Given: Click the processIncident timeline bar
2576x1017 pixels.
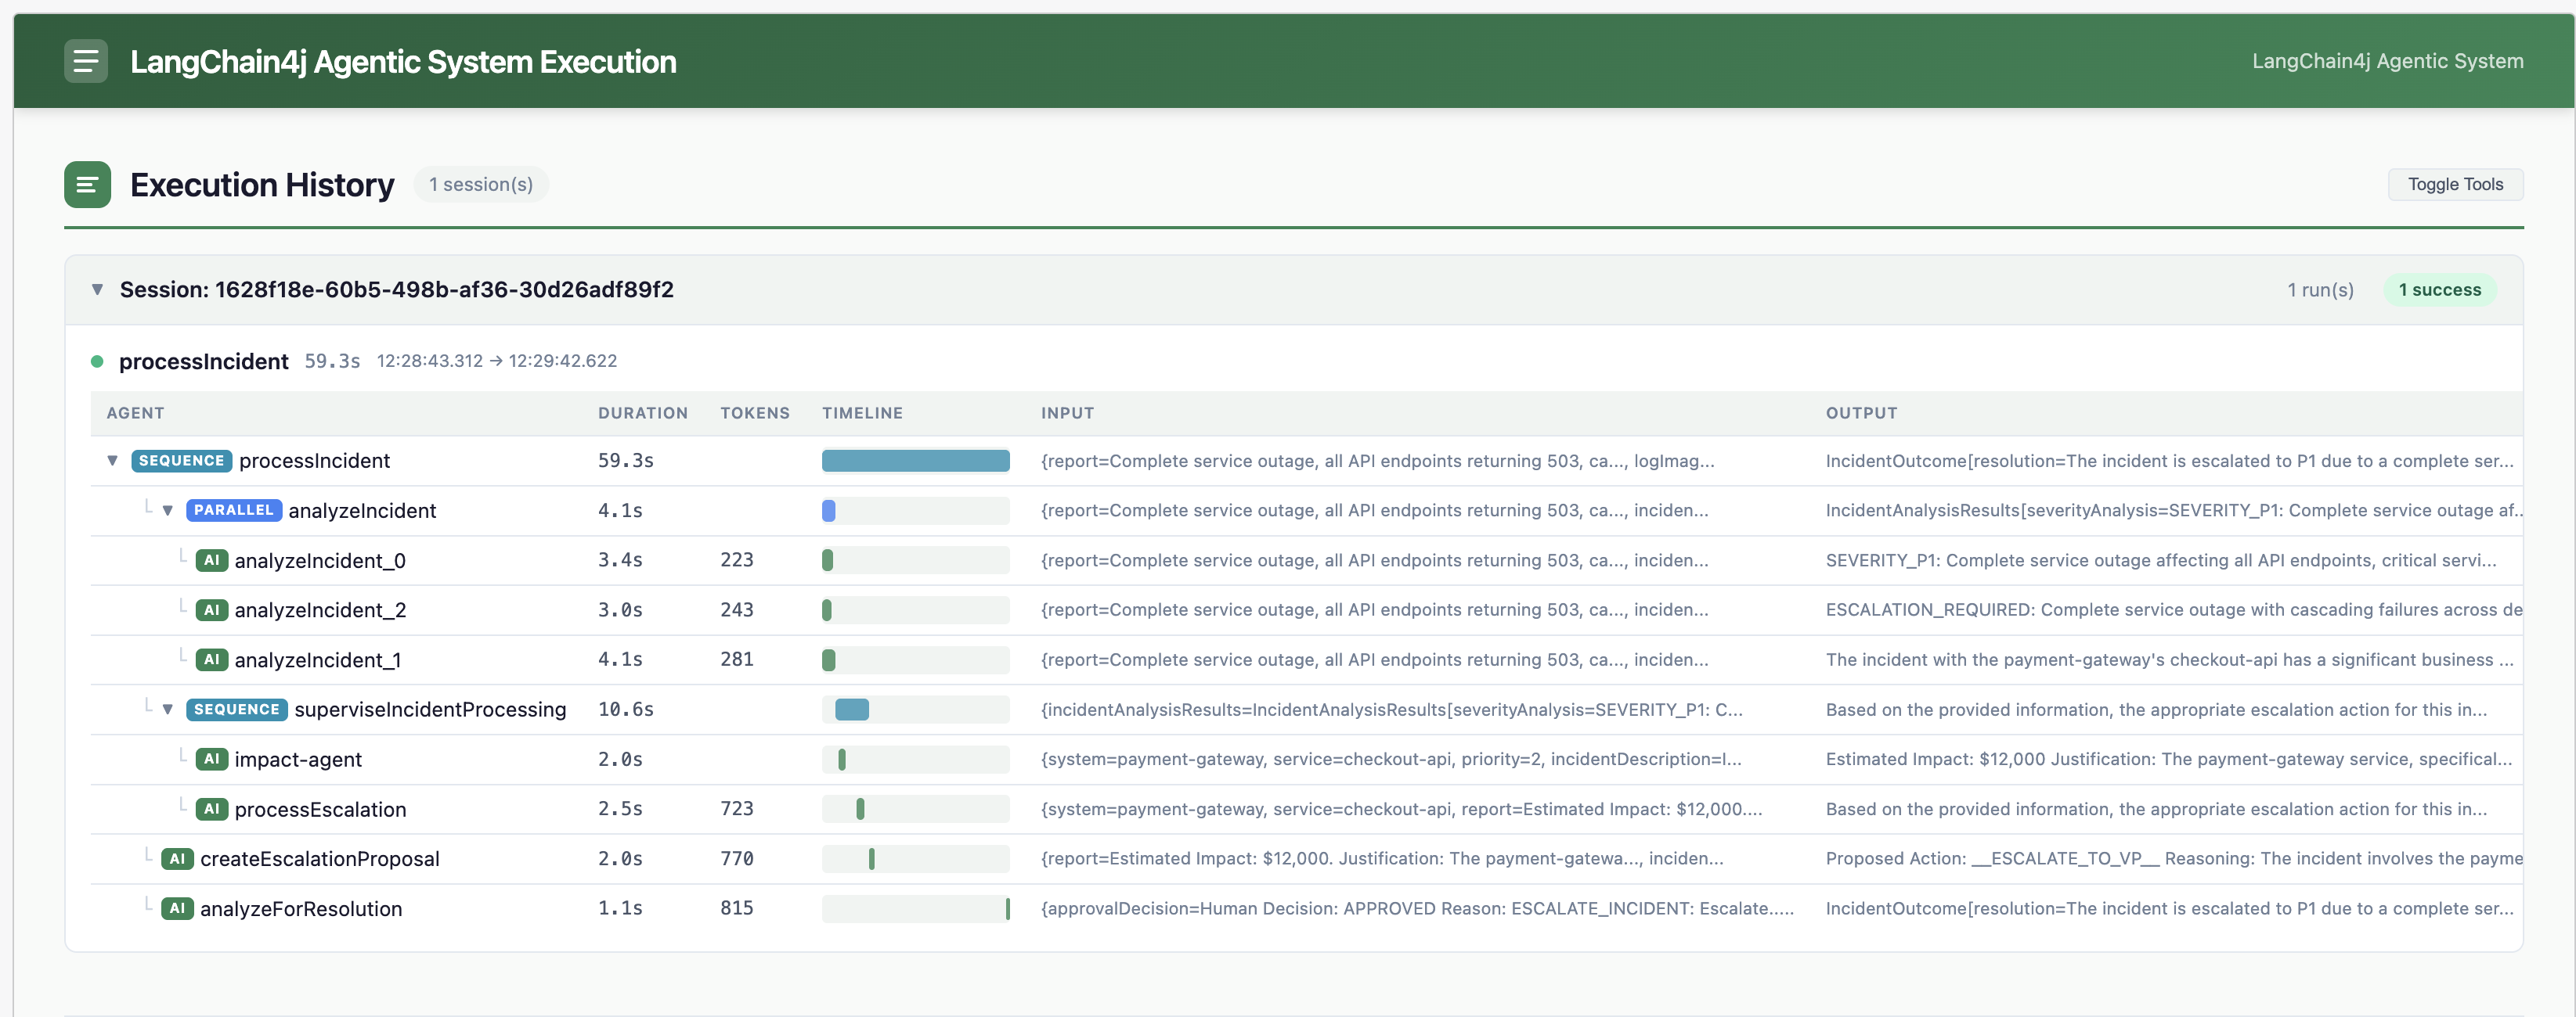Looking at the screenshot, I should click(915, 461).
